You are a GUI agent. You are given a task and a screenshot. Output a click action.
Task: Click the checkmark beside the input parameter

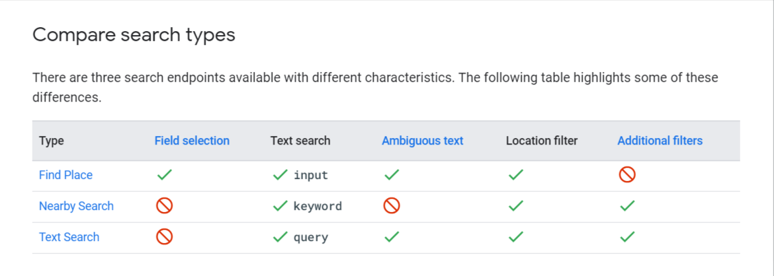click(280, 175)
